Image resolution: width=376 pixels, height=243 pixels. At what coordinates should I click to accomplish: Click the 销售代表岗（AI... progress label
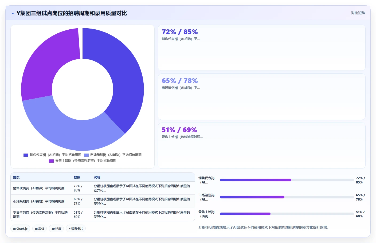point(206,180)
